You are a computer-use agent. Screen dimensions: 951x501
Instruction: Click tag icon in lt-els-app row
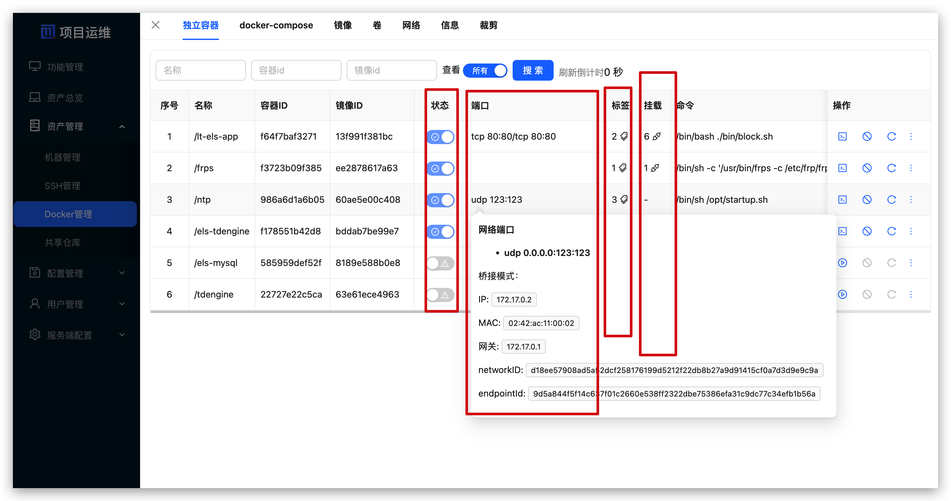(x=624, y=136)
